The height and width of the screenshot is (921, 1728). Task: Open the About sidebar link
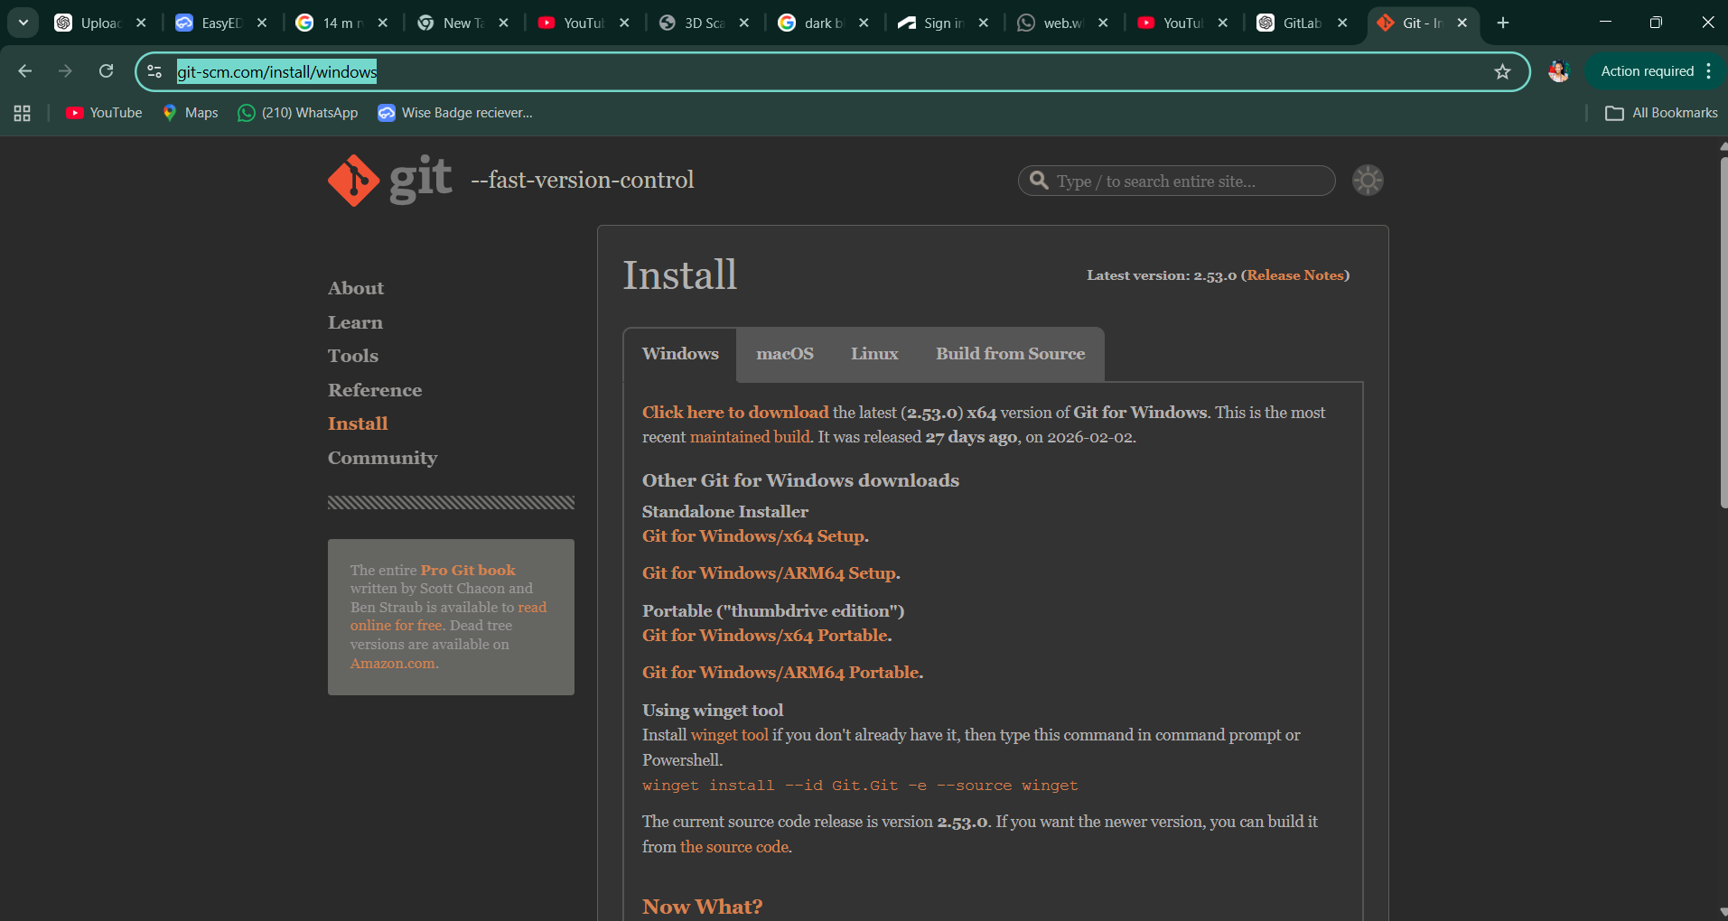(x=356, y=288)
